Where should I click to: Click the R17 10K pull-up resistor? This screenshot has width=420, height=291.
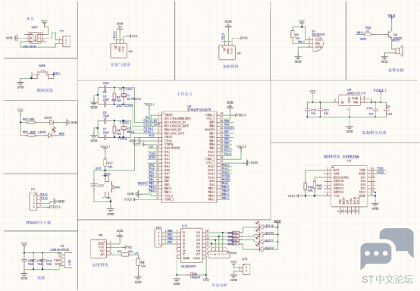pyautogui.click(x=105, y=163)
